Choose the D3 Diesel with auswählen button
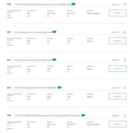This screenshot has height=133, width=138. [x=118, y=41]
